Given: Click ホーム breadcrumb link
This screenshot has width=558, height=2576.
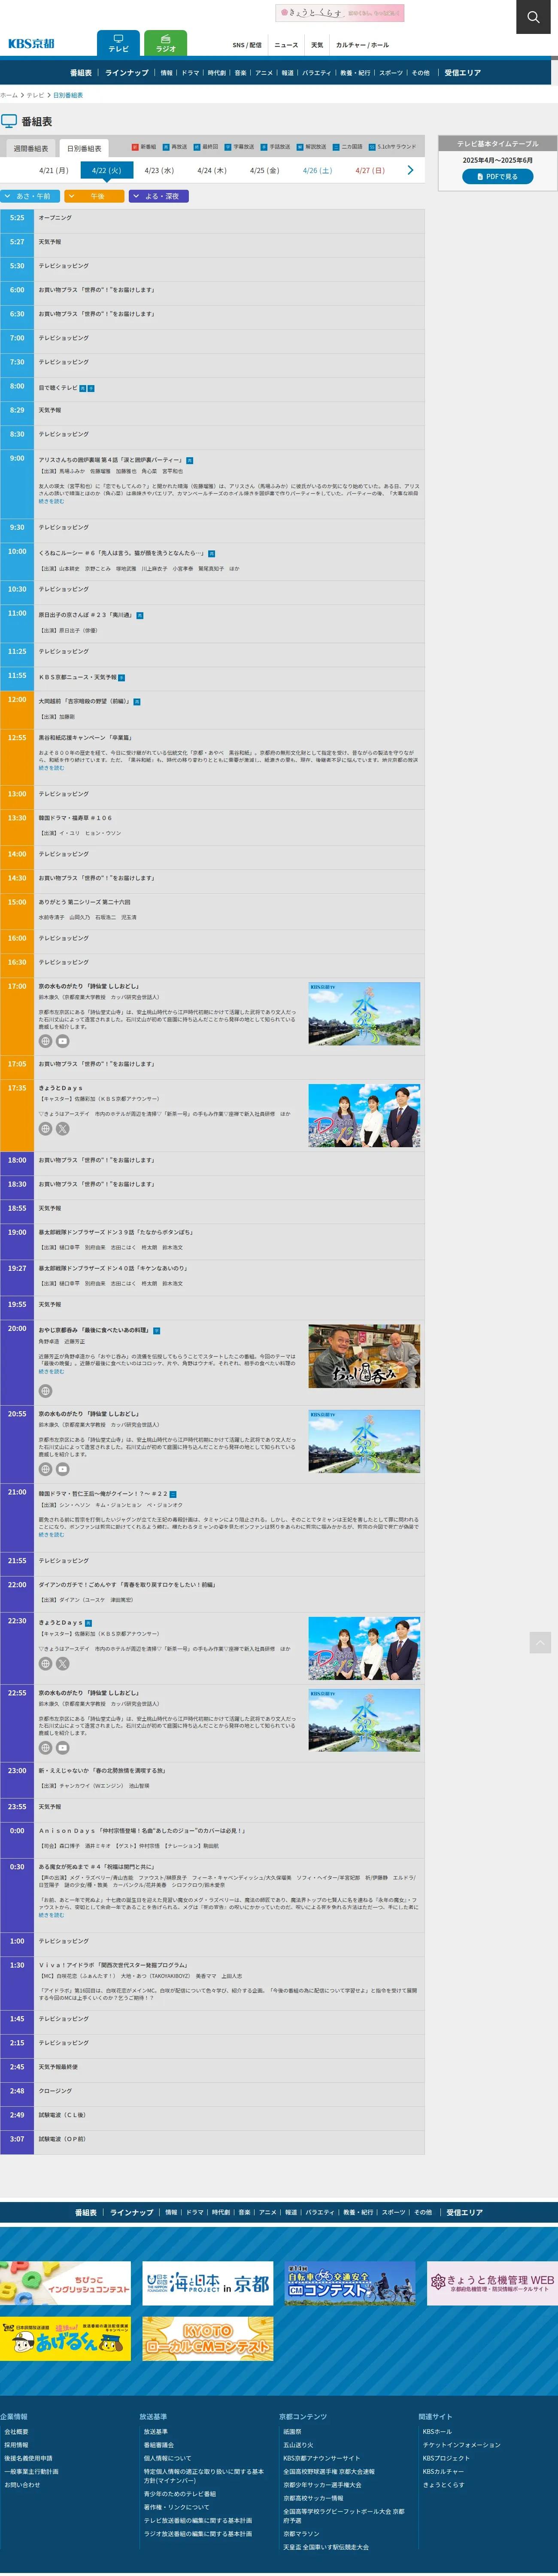Looking at the screenshot, I should 9,95.
